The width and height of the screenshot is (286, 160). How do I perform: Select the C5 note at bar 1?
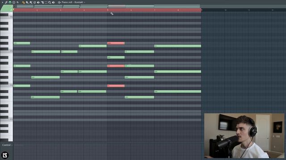click(x=22, y=66)
